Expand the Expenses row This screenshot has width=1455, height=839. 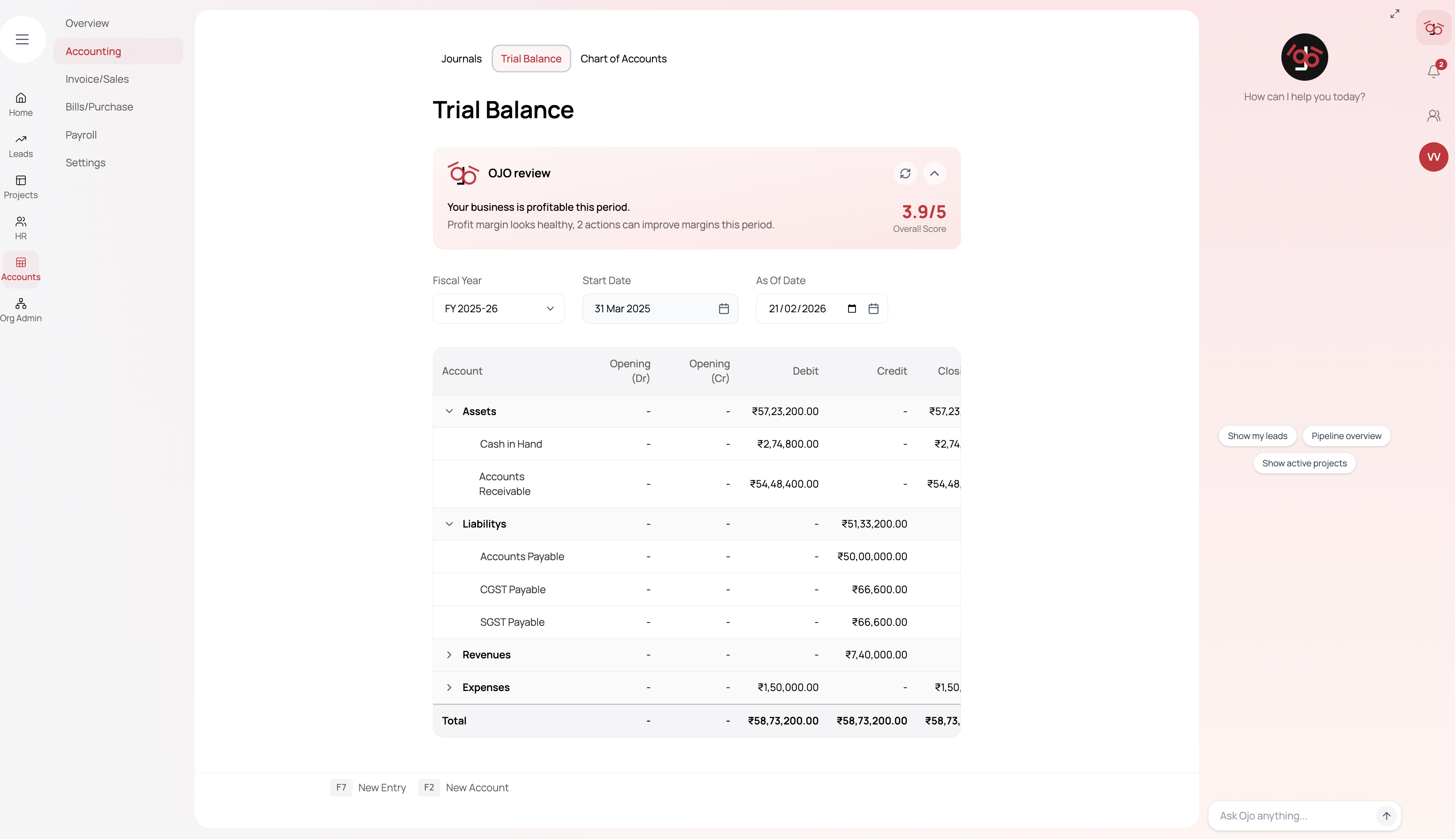tap(449, 687)
